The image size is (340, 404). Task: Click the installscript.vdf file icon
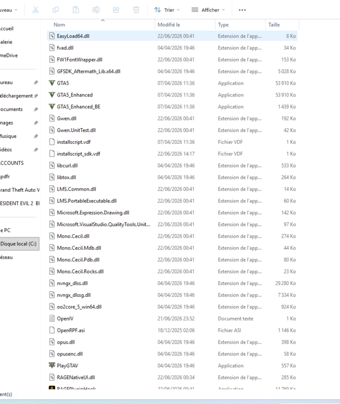click(52, 142)
